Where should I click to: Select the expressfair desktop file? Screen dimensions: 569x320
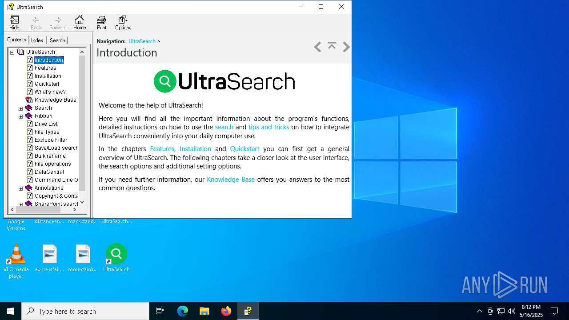(50, 258)
